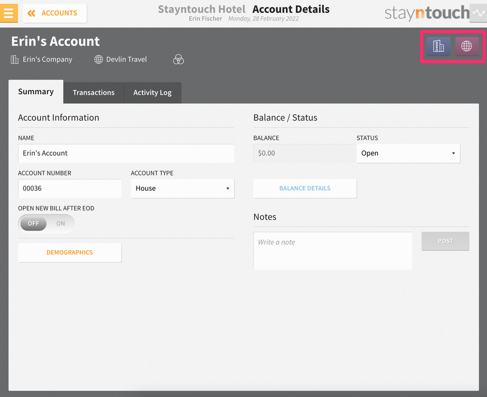
Task: Open the Status dropdown
Action: [408, 153]
